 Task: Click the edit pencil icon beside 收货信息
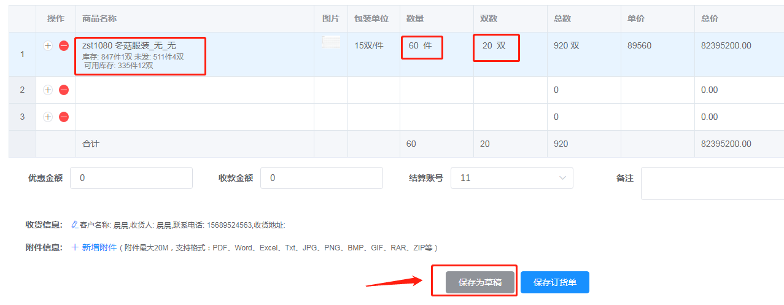[75, 225]
